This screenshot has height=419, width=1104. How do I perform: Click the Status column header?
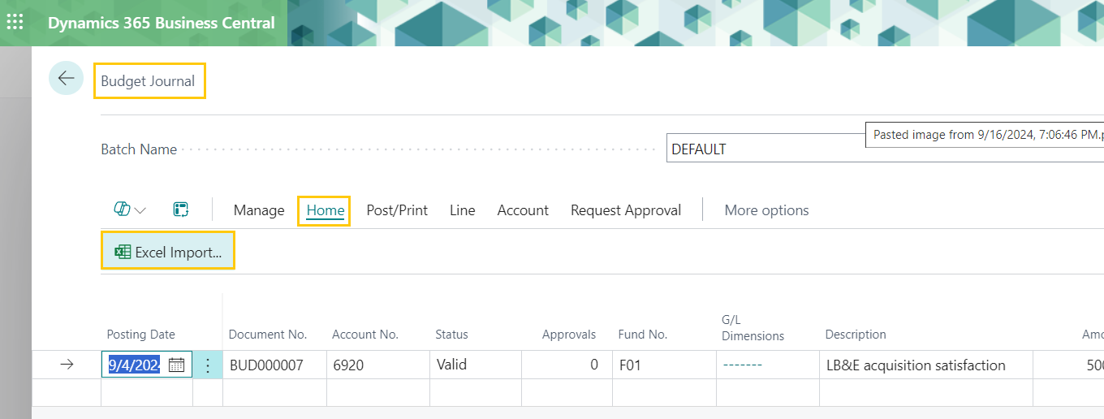[x=451, y=335]
